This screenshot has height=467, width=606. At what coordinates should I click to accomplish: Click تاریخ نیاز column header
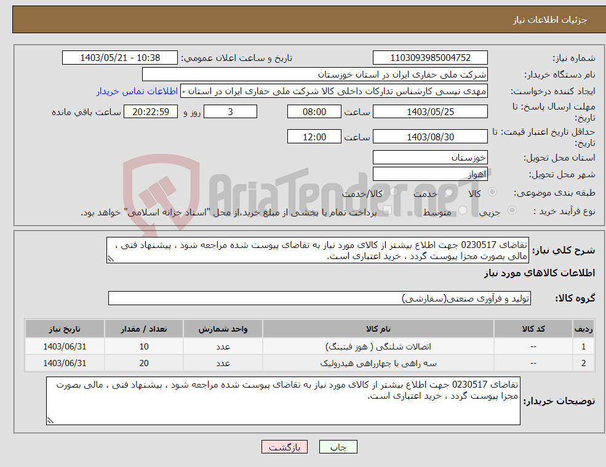[x=65, y=329]
